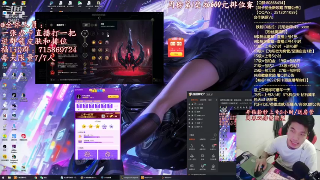The height and width of the screenshot is (180, 320).
Task: Open the toolbox tool with the red badge
Action: point(213,147)
